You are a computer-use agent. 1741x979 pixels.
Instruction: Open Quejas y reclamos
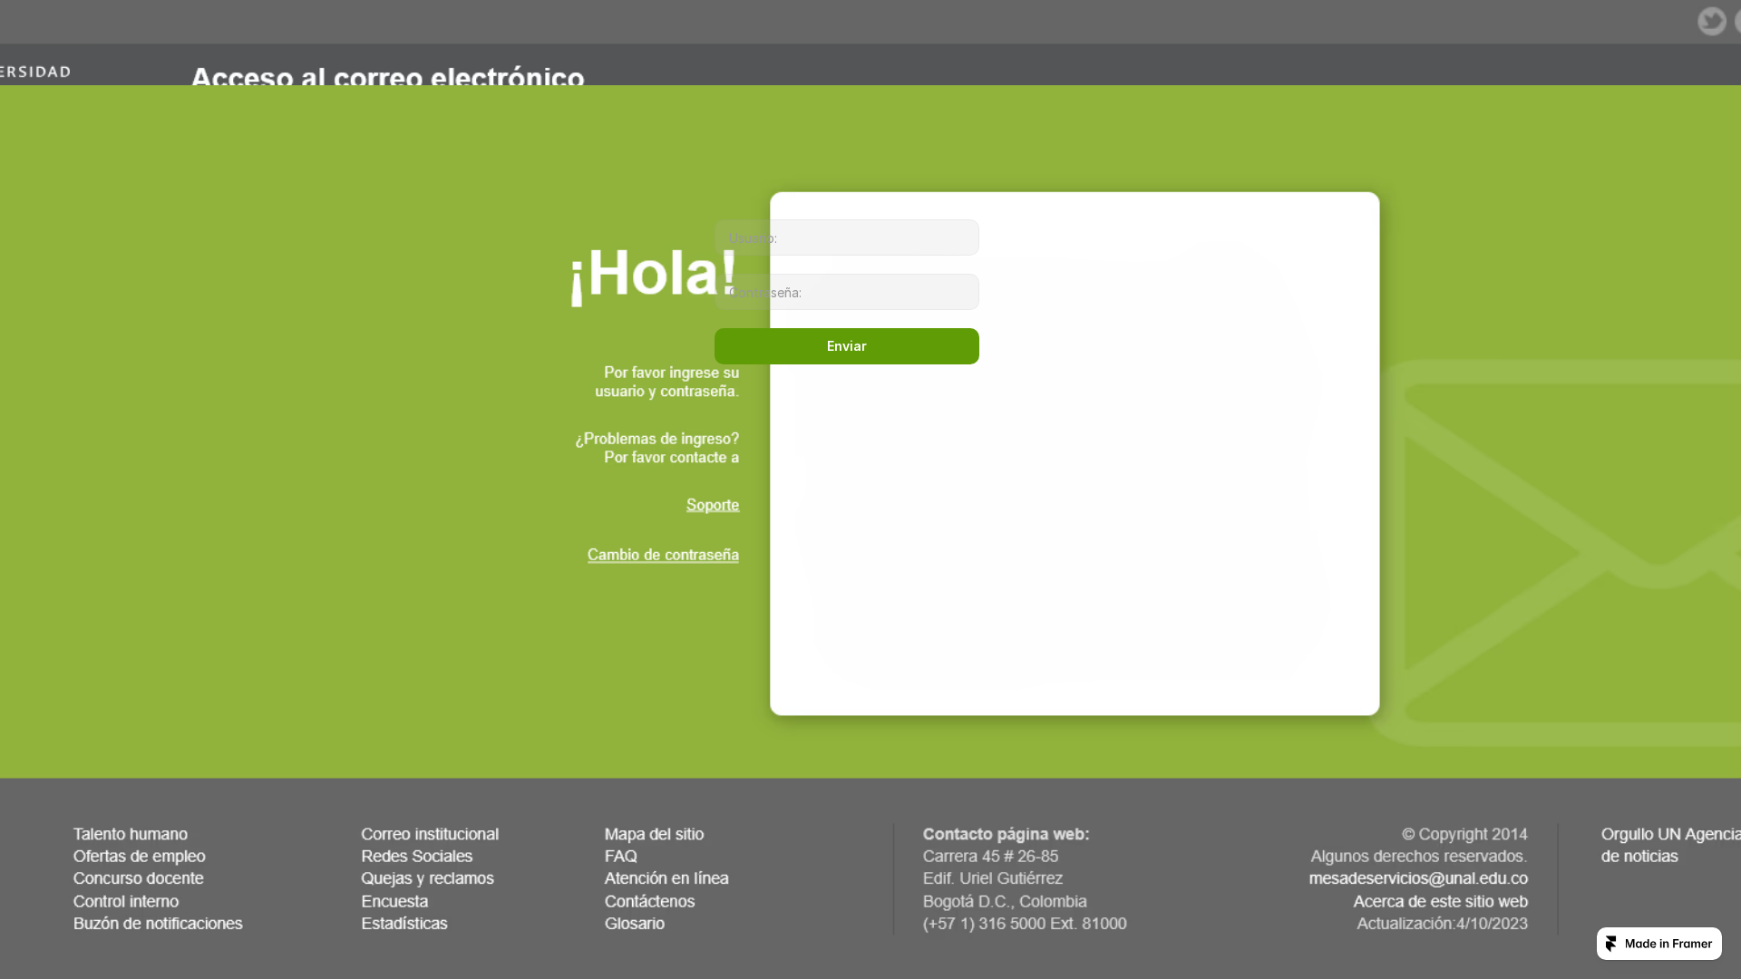coord(427,878)
